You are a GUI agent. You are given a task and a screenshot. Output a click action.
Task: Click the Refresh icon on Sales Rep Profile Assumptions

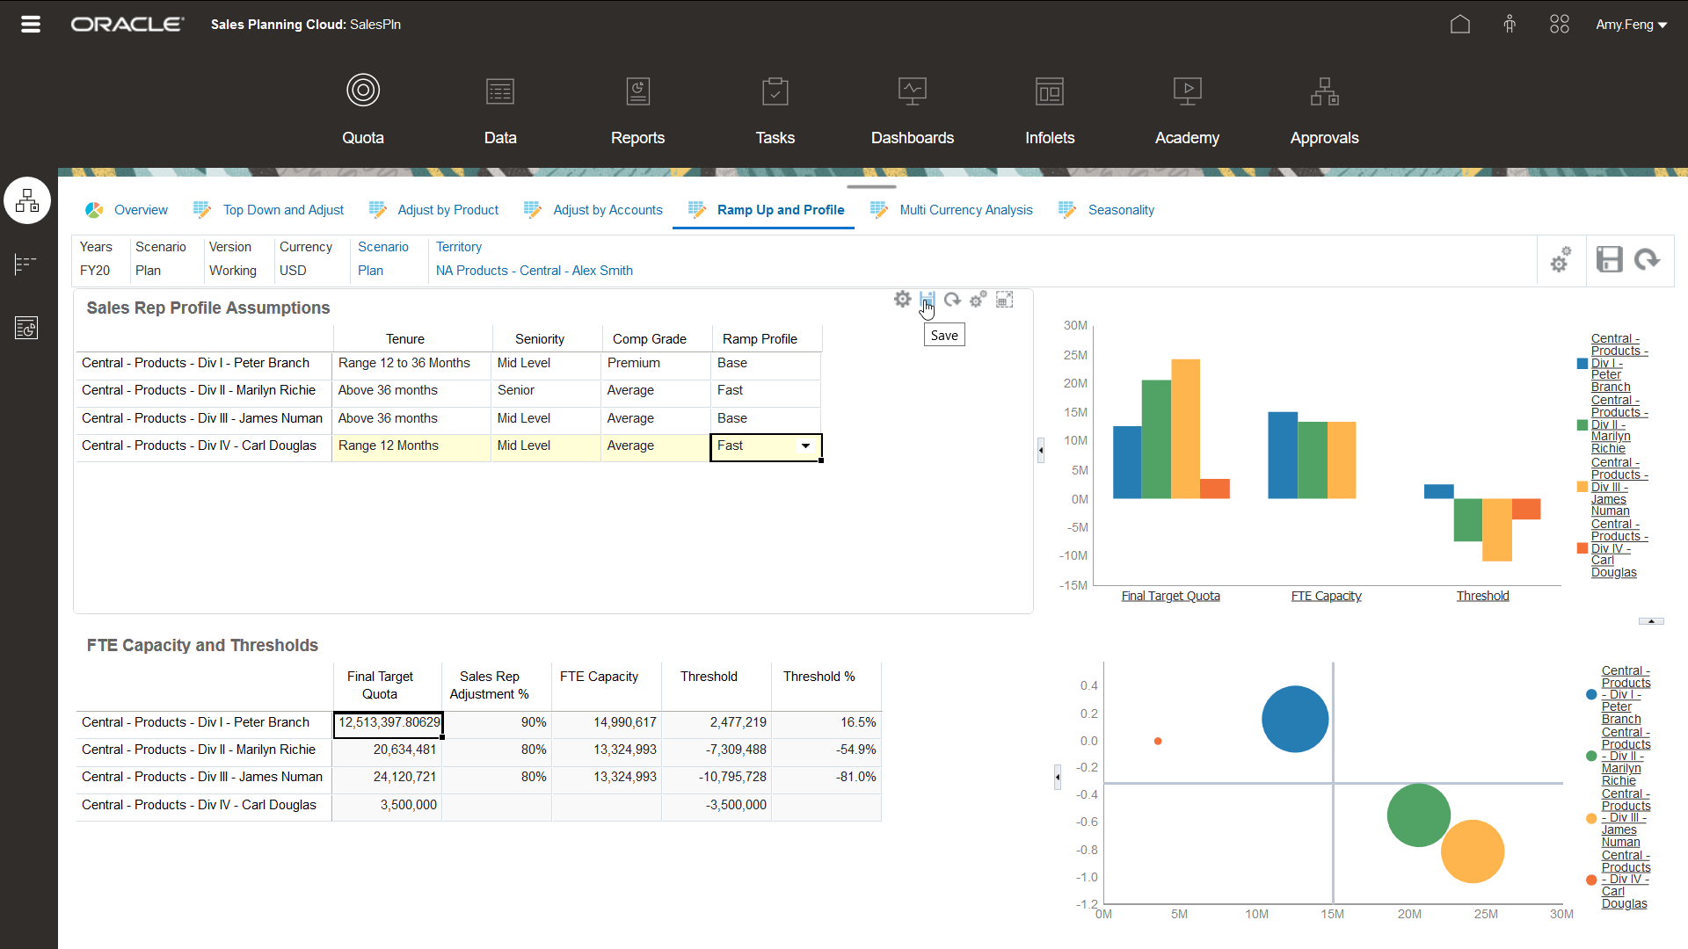click(x=952, y=299)
